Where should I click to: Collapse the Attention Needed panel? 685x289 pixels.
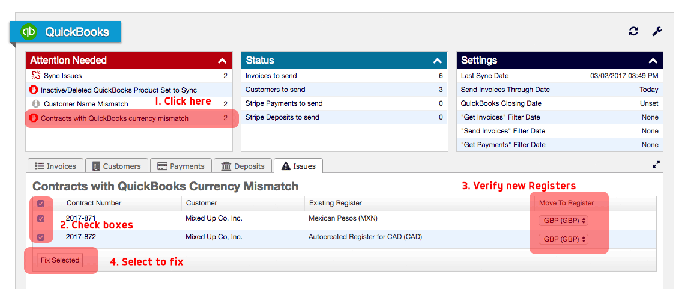[x=222, y=61]
